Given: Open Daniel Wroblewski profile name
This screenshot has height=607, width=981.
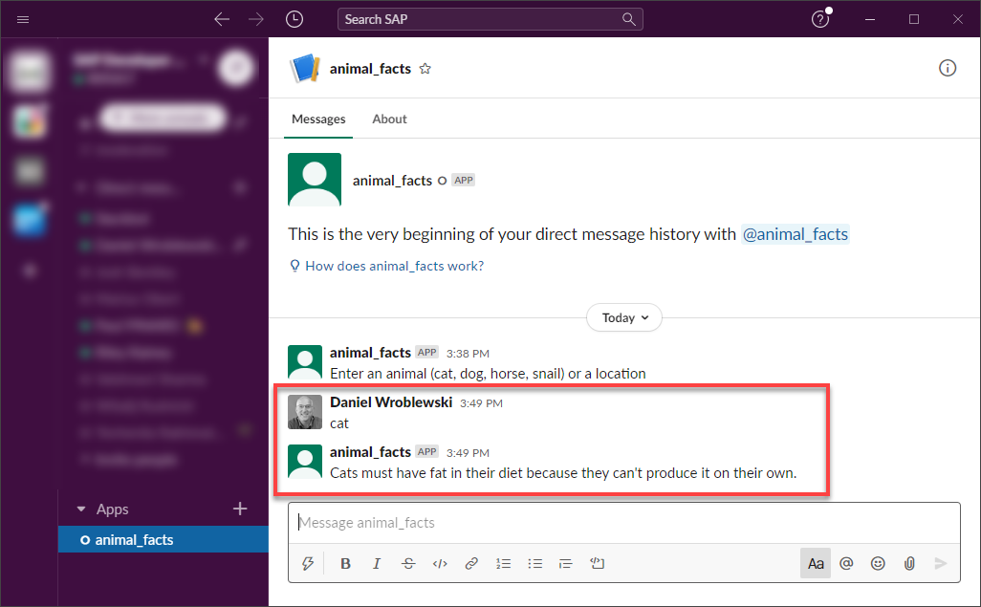Looking at the screenshot, I should point(391,402).
